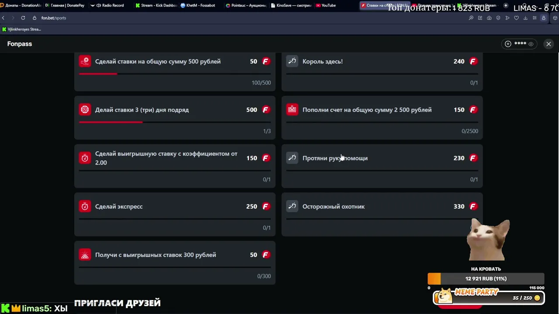The width and height of the screenshot is (559, 314).
Task: Open the profile icon in the browser toolbar
Action: pyautogui.click(x=543, y=18)
